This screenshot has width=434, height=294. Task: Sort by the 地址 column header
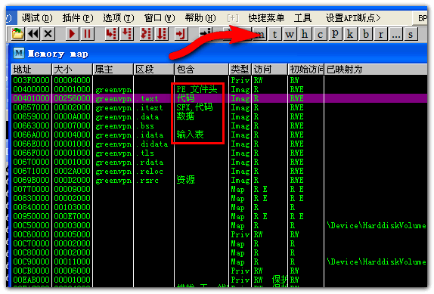(x=31, y=69)
